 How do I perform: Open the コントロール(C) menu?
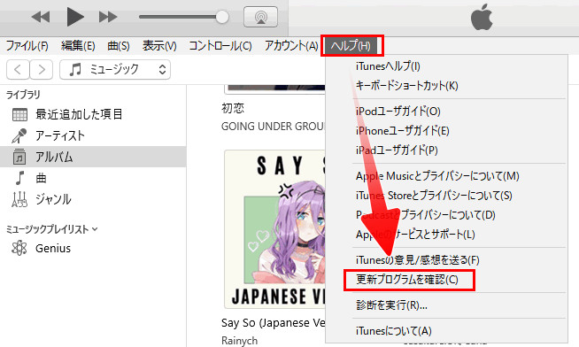point(220,46)
